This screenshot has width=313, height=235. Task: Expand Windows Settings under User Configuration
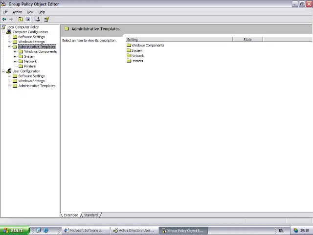(x=9, y=81)
